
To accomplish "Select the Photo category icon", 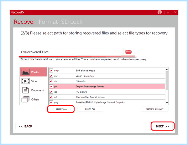I will tap(25, 72).
